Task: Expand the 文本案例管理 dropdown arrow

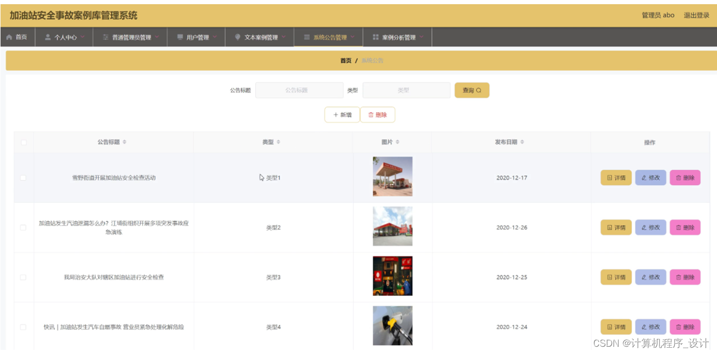Action: [x=284, y=37]
